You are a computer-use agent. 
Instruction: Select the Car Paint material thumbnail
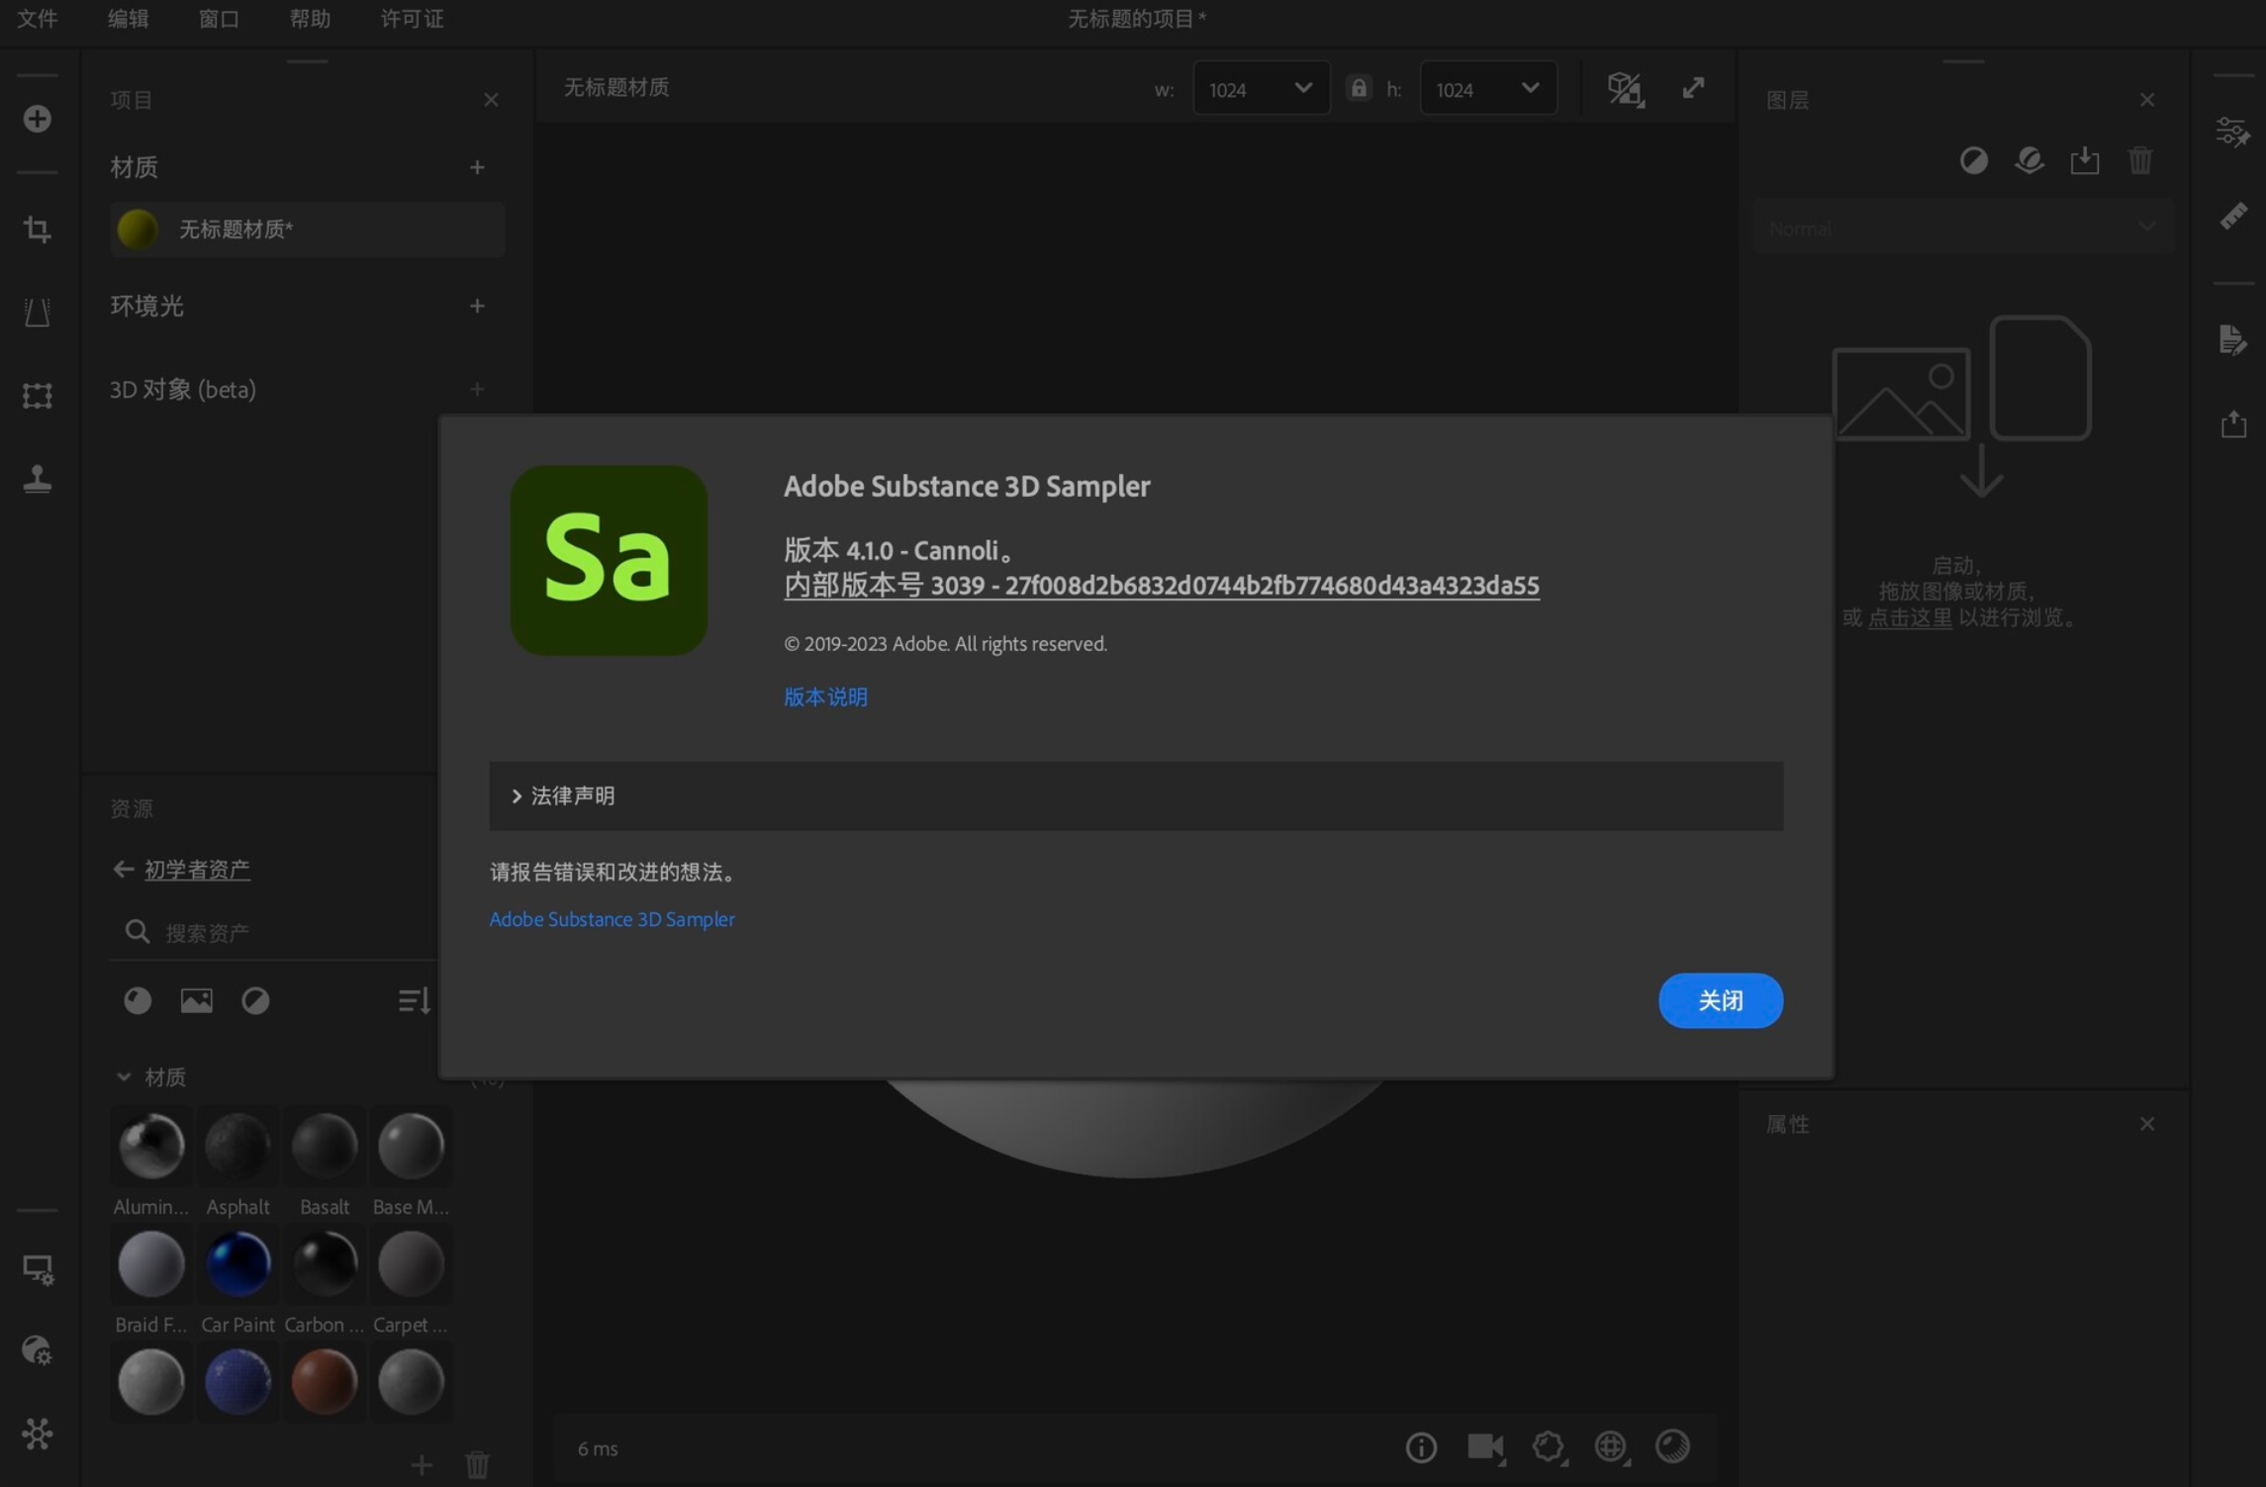tap(238, 1263)
